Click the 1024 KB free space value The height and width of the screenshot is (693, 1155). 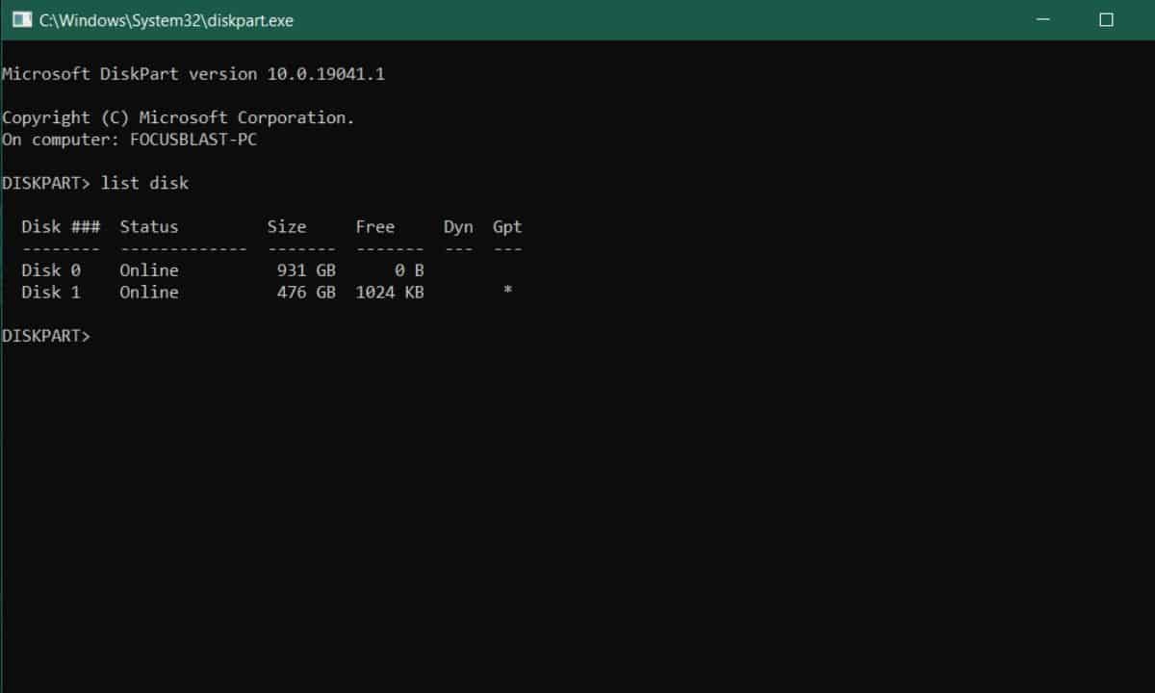389,293
